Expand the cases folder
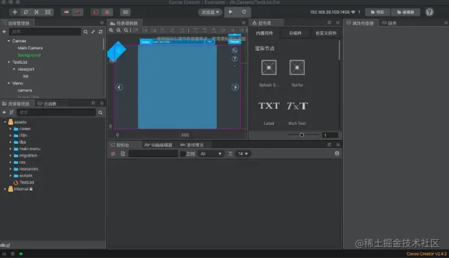Viewport: 449px width, 258px height. (10, 129)
